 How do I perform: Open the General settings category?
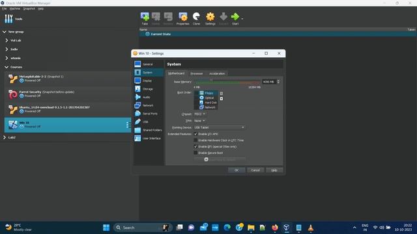tap(149, 64)
